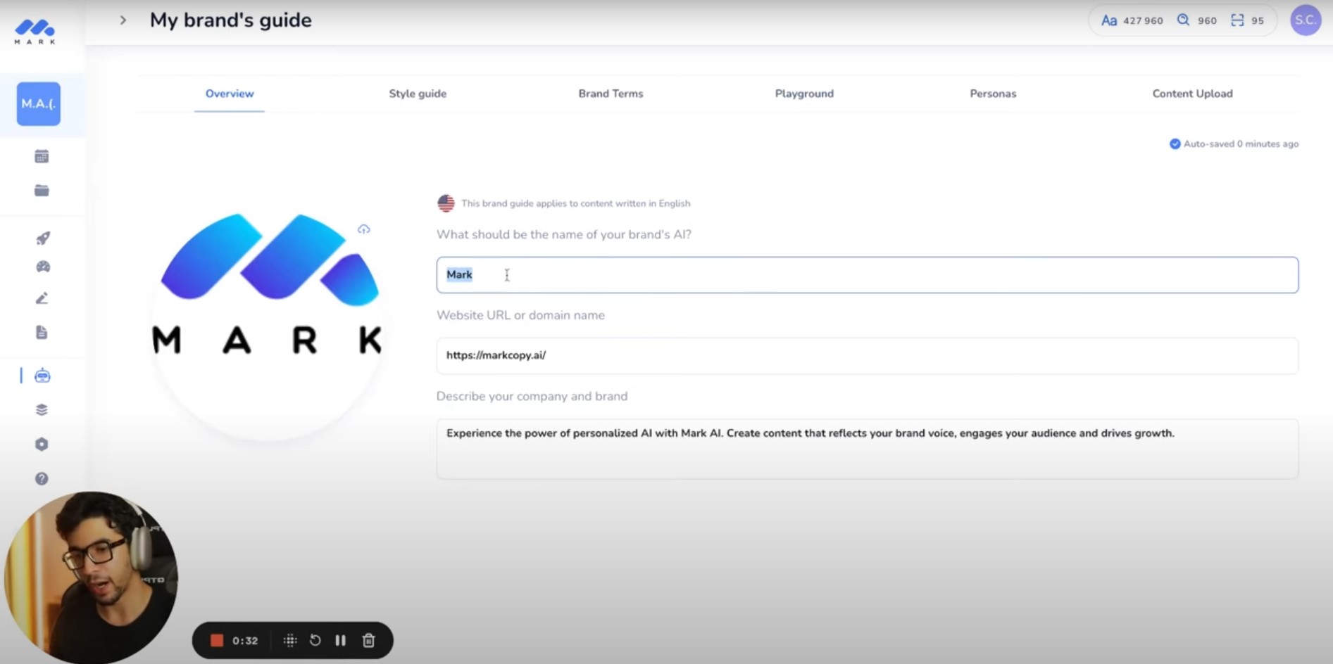
Task: Open the dashboard gauge icon
Action: tap(42, 267)
